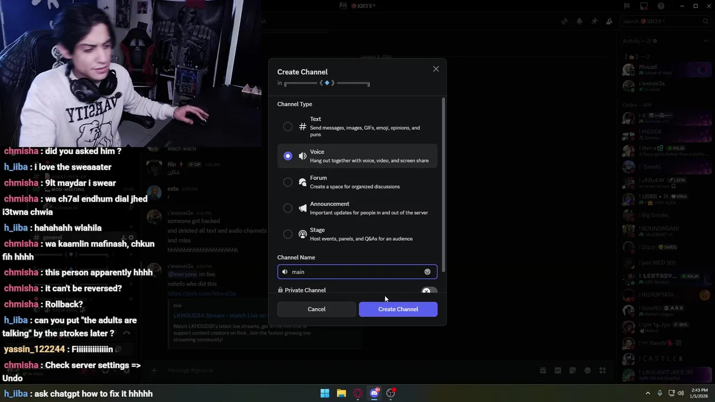The height and width of the screenshot is (402, 715).
Task: Open the volume tray icon
Action: click(681, 393)
